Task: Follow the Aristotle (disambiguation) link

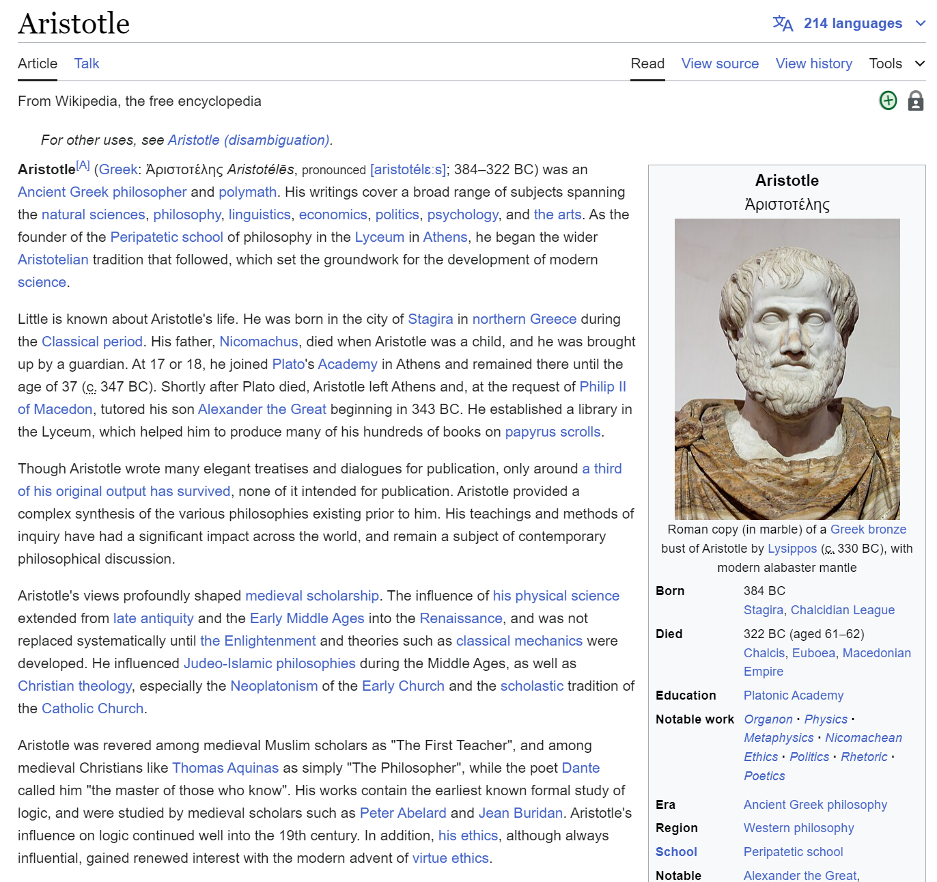Action: (249, 140)
